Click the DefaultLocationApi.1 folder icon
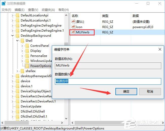Screen dimensions: 165x131 coord(17,20)
